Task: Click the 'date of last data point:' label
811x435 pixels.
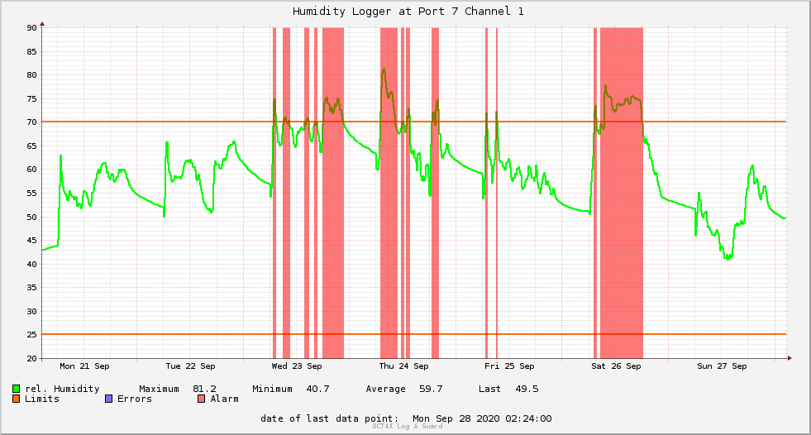Action: 330,418
